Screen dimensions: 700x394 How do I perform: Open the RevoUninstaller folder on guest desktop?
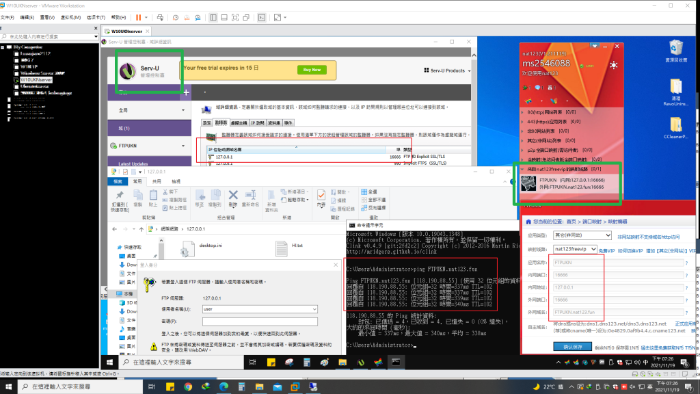pyautogui.click(x=676, y=92)
